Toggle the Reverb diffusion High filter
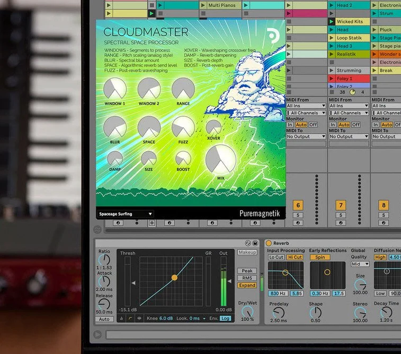Image resolution: width=401 pixels, height=354 pixels. coord(380,257)
